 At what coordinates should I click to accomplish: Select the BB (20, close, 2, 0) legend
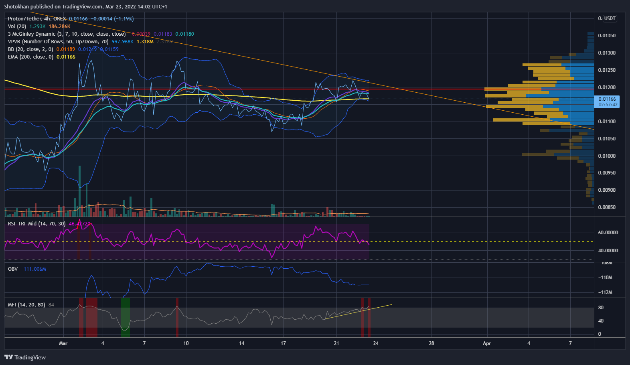30,49
